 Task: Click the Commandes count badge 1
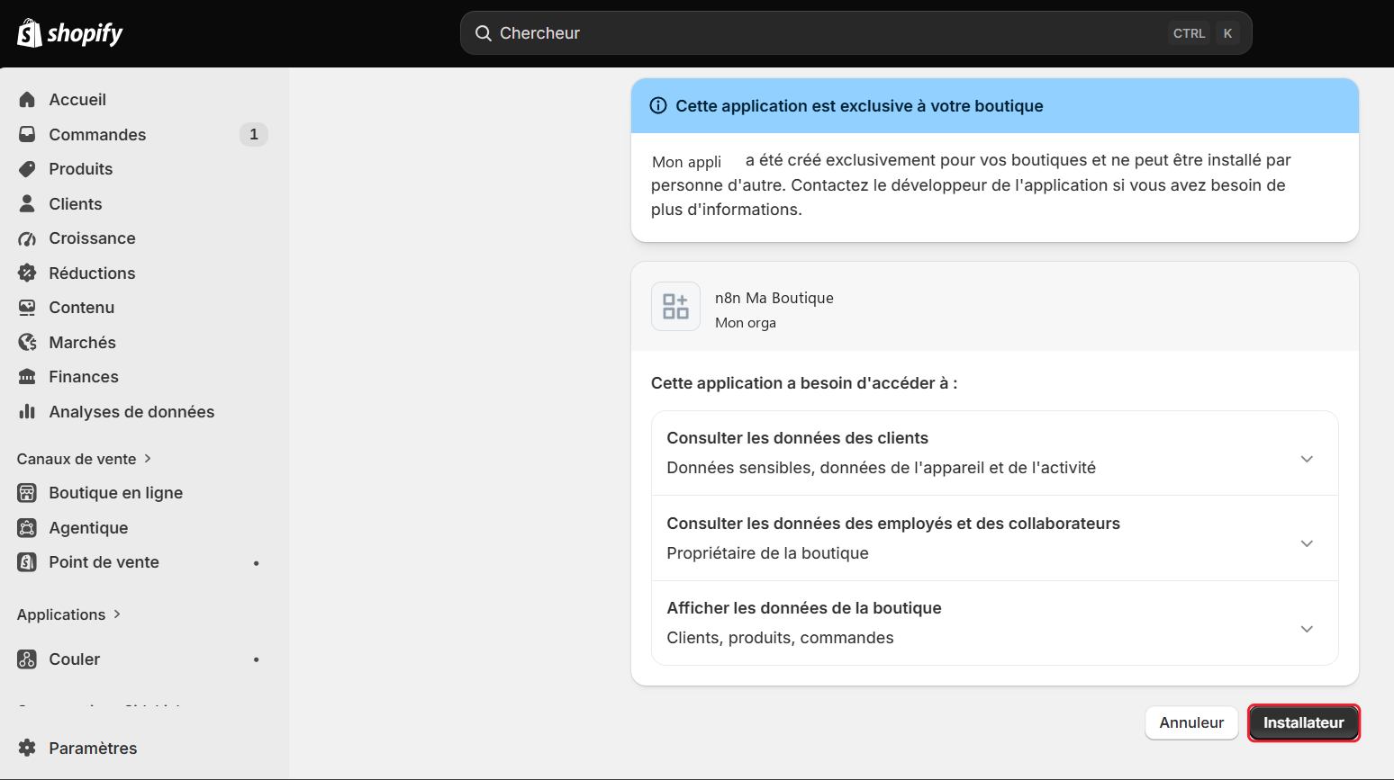click(254, 134)
